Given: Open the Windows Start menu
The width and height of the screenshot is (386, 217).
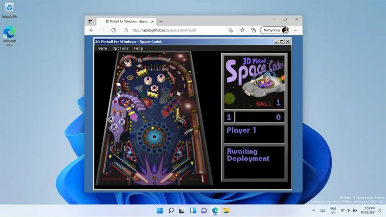Looking at the screenshot, I should click(x=160, y=211).
